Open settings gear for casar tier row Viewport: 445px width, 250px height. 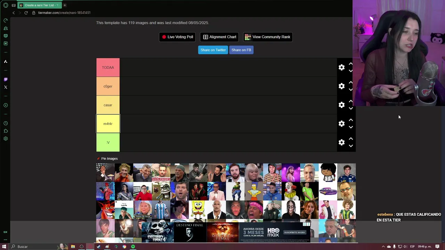[x=341, y=105]
